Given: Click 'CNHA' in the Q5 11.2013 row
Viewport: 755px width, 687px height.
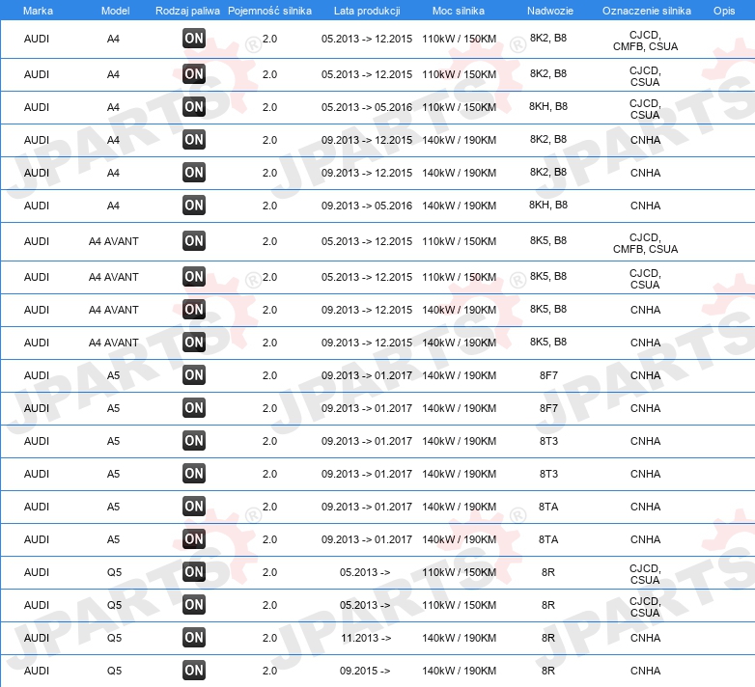Looking at the screenshot, I should coord(645,638).
